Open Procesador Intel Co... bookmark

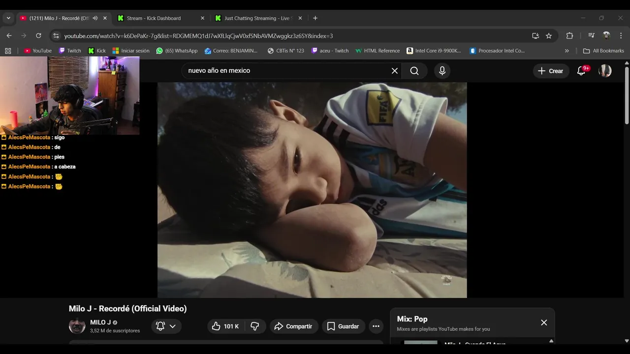[x=497, y=51]
